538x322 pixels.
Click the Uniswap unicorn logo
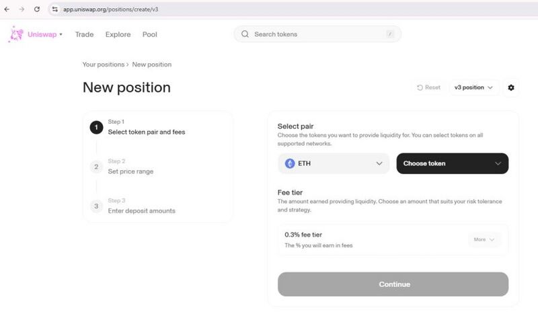(x=15, y=34)
